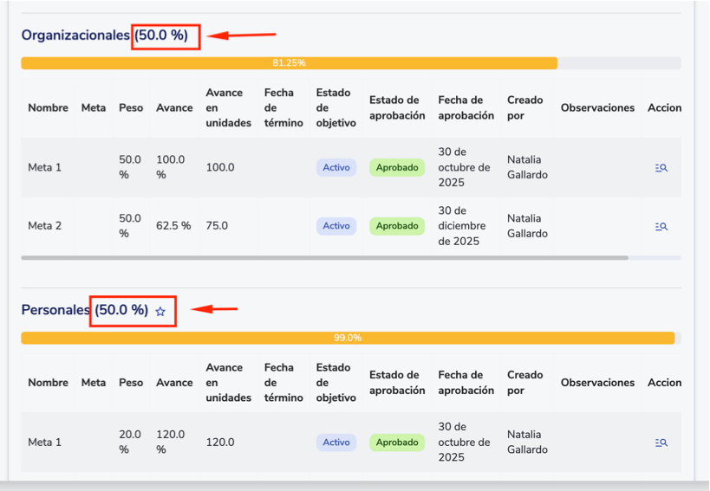Open details icon for Organizacionales Meta 2
This screenshot has height=491, width=710.
661,226
